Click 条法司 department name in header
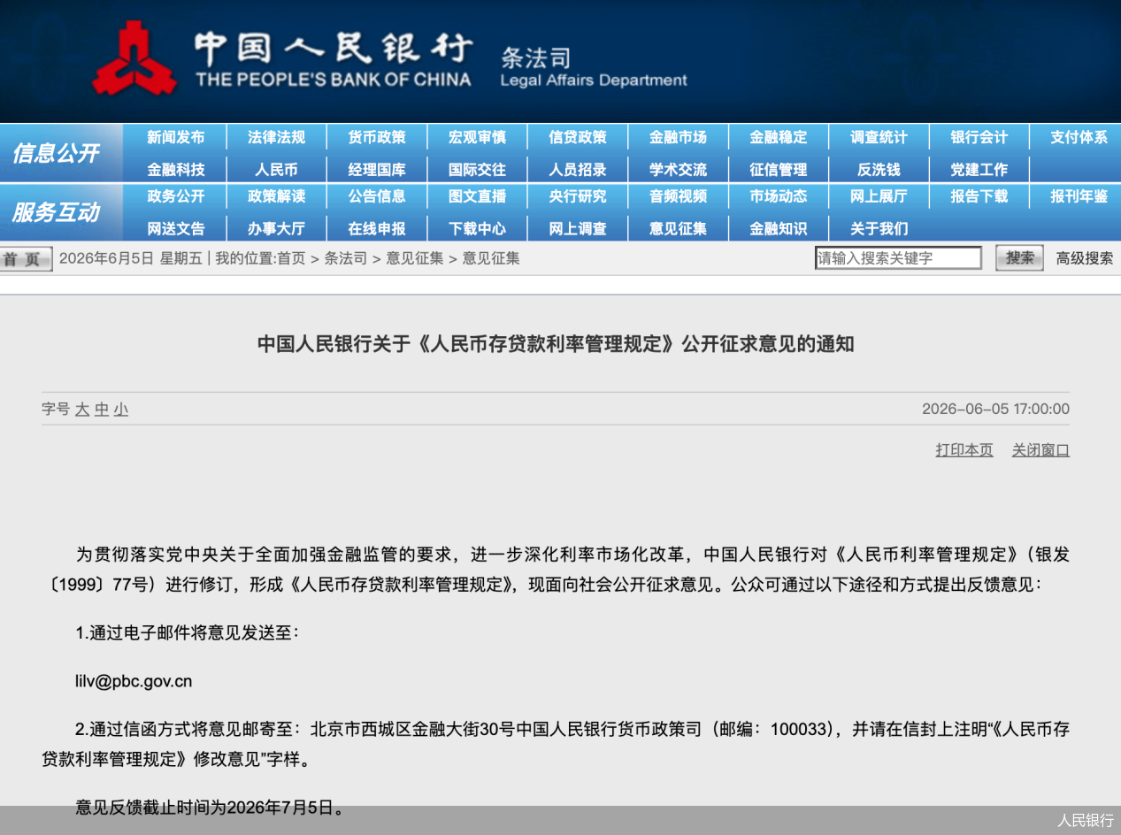 click(536, 58)
